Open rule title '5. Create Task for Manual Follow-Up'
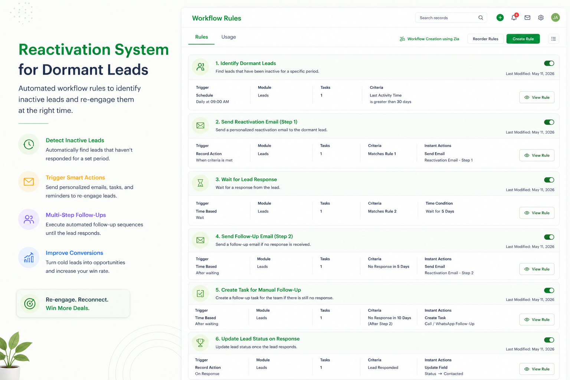Image resolution: width=570 pixels, height=380 pixels. 258,290
